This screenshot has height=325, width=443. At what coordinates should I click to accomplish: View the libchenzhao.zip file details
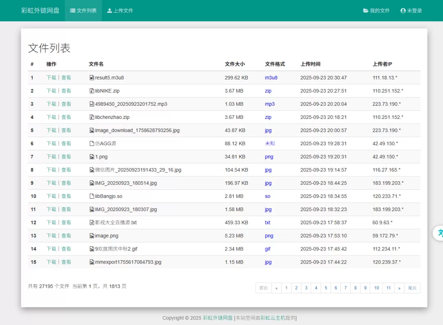(x=66, y=117)
